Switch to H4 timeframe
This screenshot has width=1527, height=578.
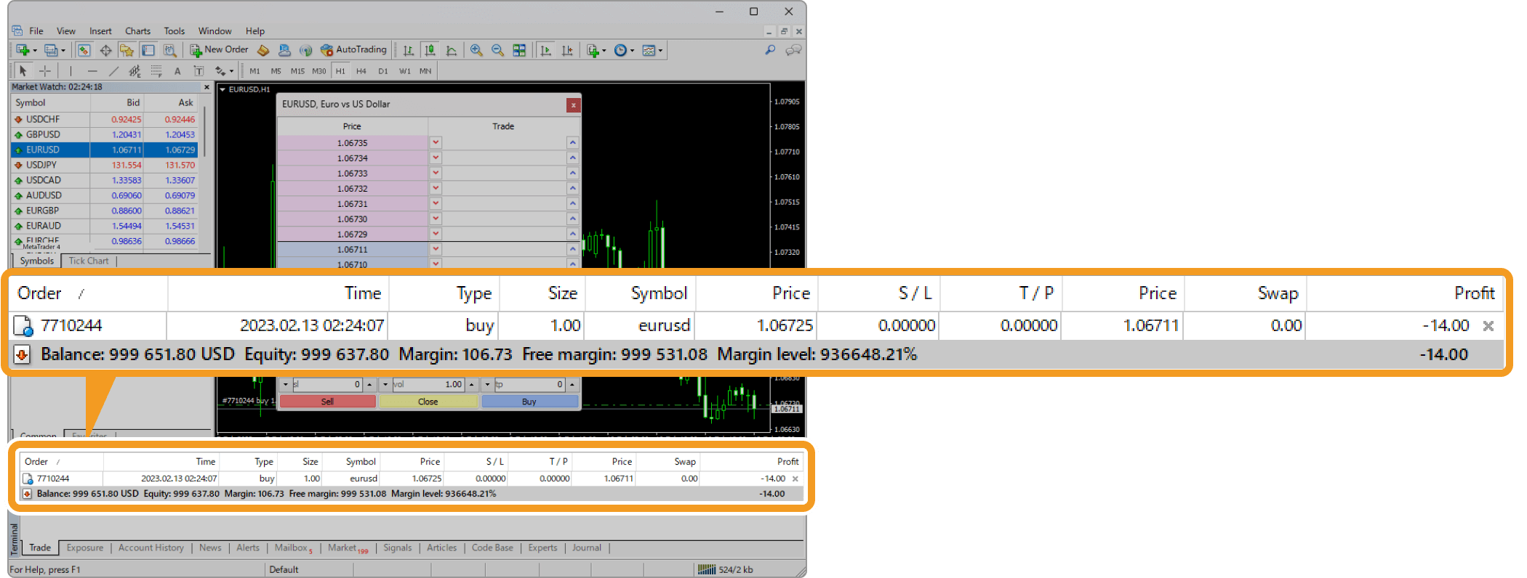[x=361, y=71]
